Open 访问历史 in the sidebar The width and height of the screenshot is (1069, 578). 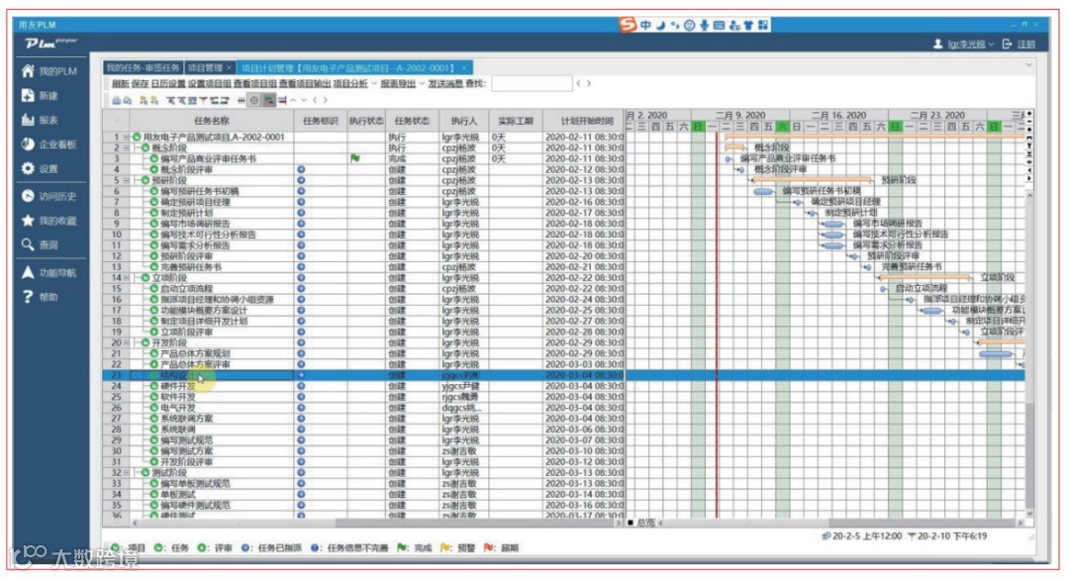(48, 196)
